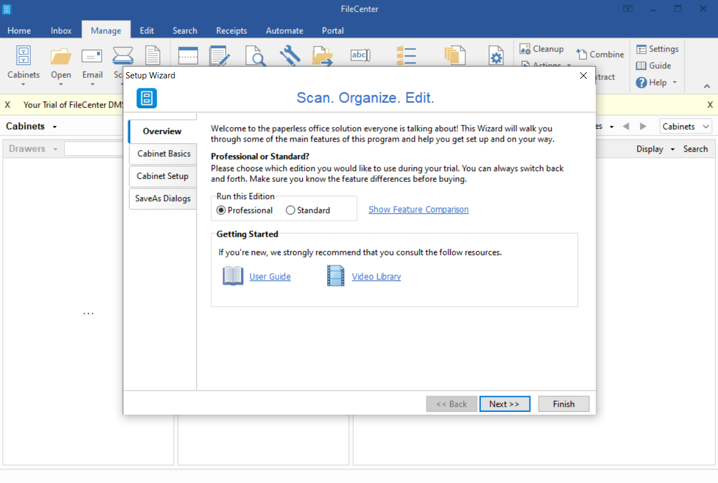Viewport: 718px width, 483px height.
Task: Expand the Email dropdown arrow in ribbon
Action: click(92, 85)
